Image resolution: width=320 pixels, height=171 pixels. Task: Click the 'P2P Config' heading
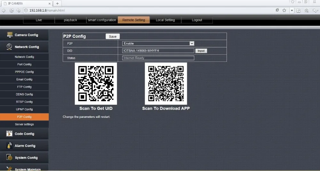pyautogui.click(x=75, y=37)
